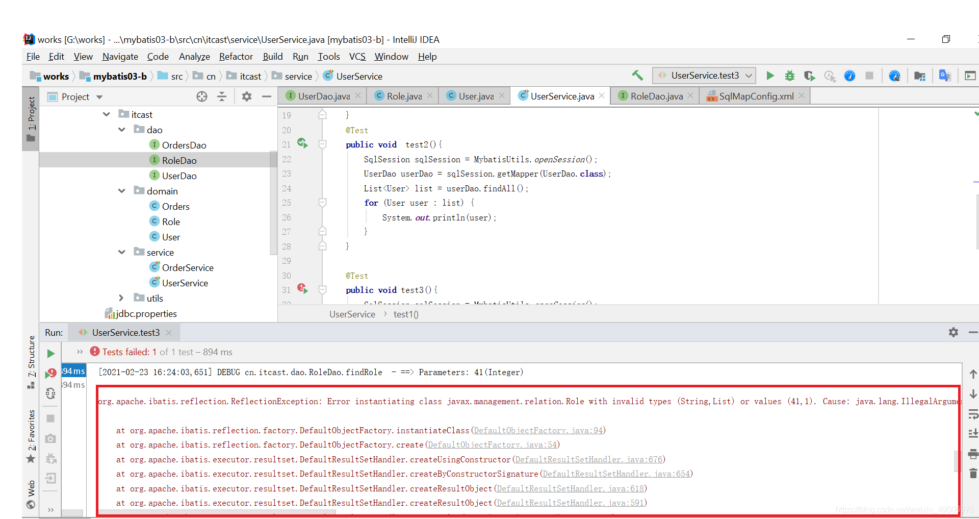Open the Project view dropdown
Screen dimensions: 979x519
pos(99,97)
